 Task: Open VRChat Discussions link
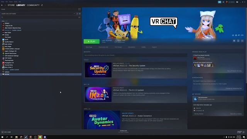[132, 47]
